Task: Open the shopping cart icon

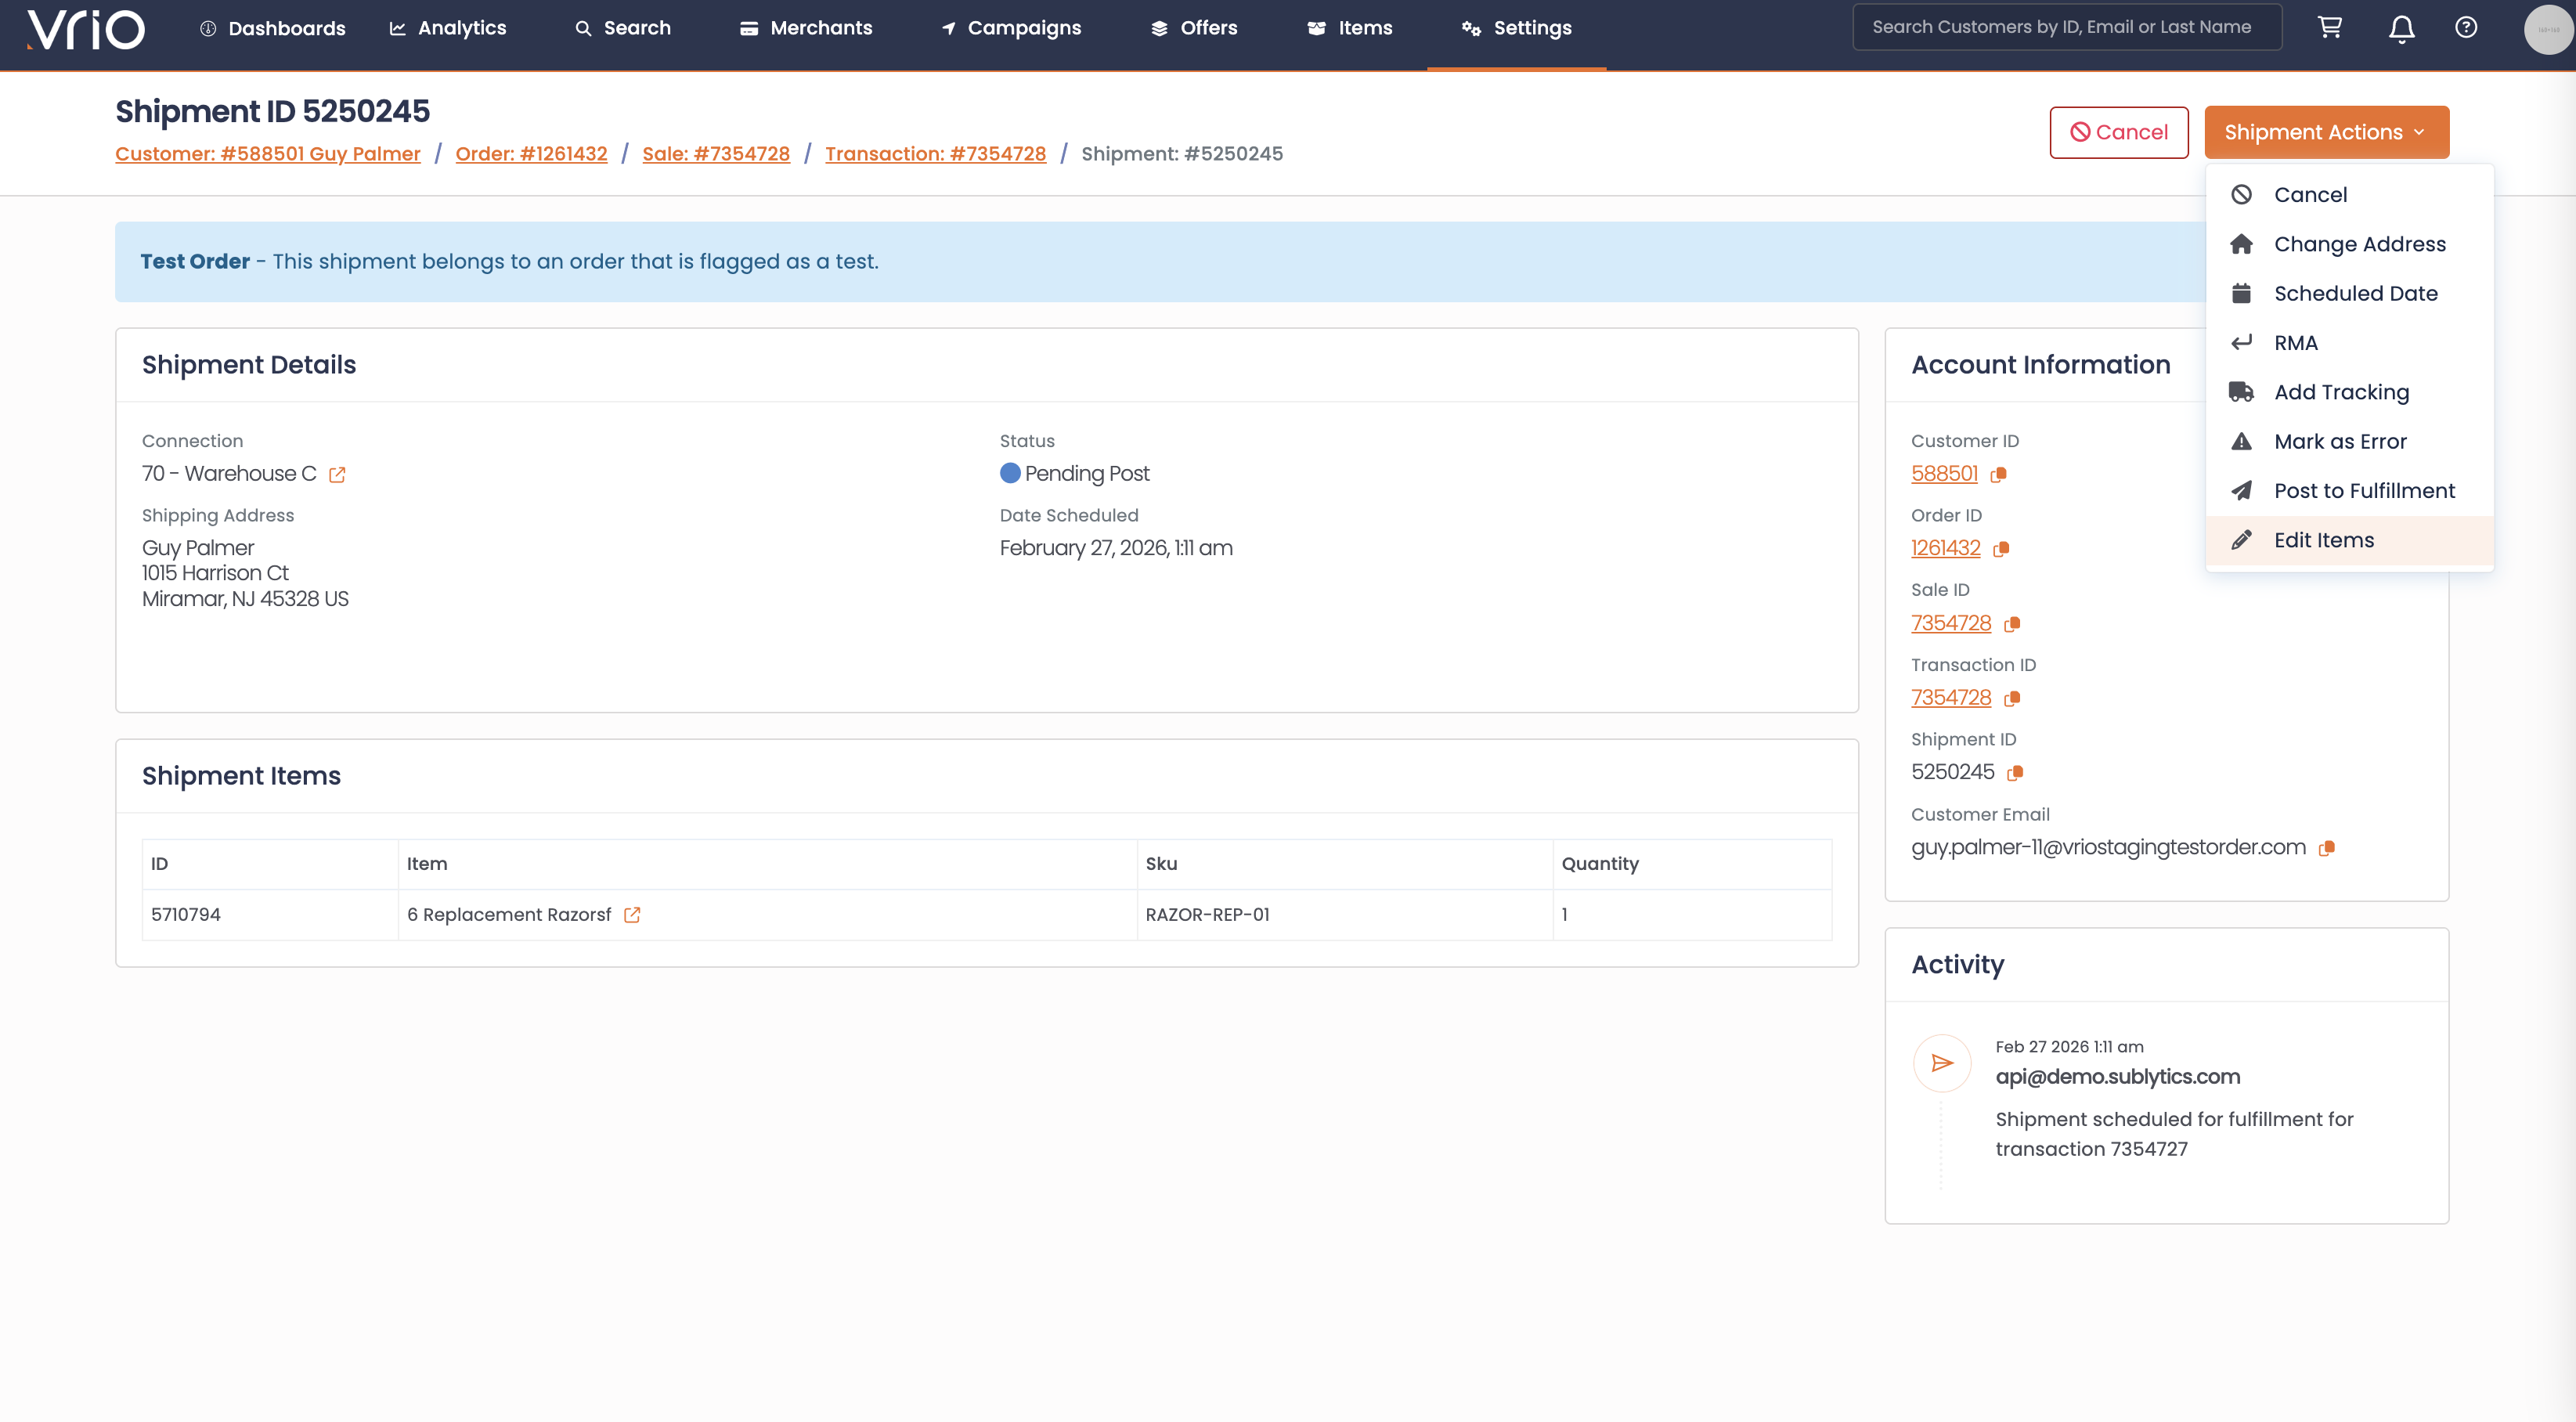Action: click(2329, 28)
